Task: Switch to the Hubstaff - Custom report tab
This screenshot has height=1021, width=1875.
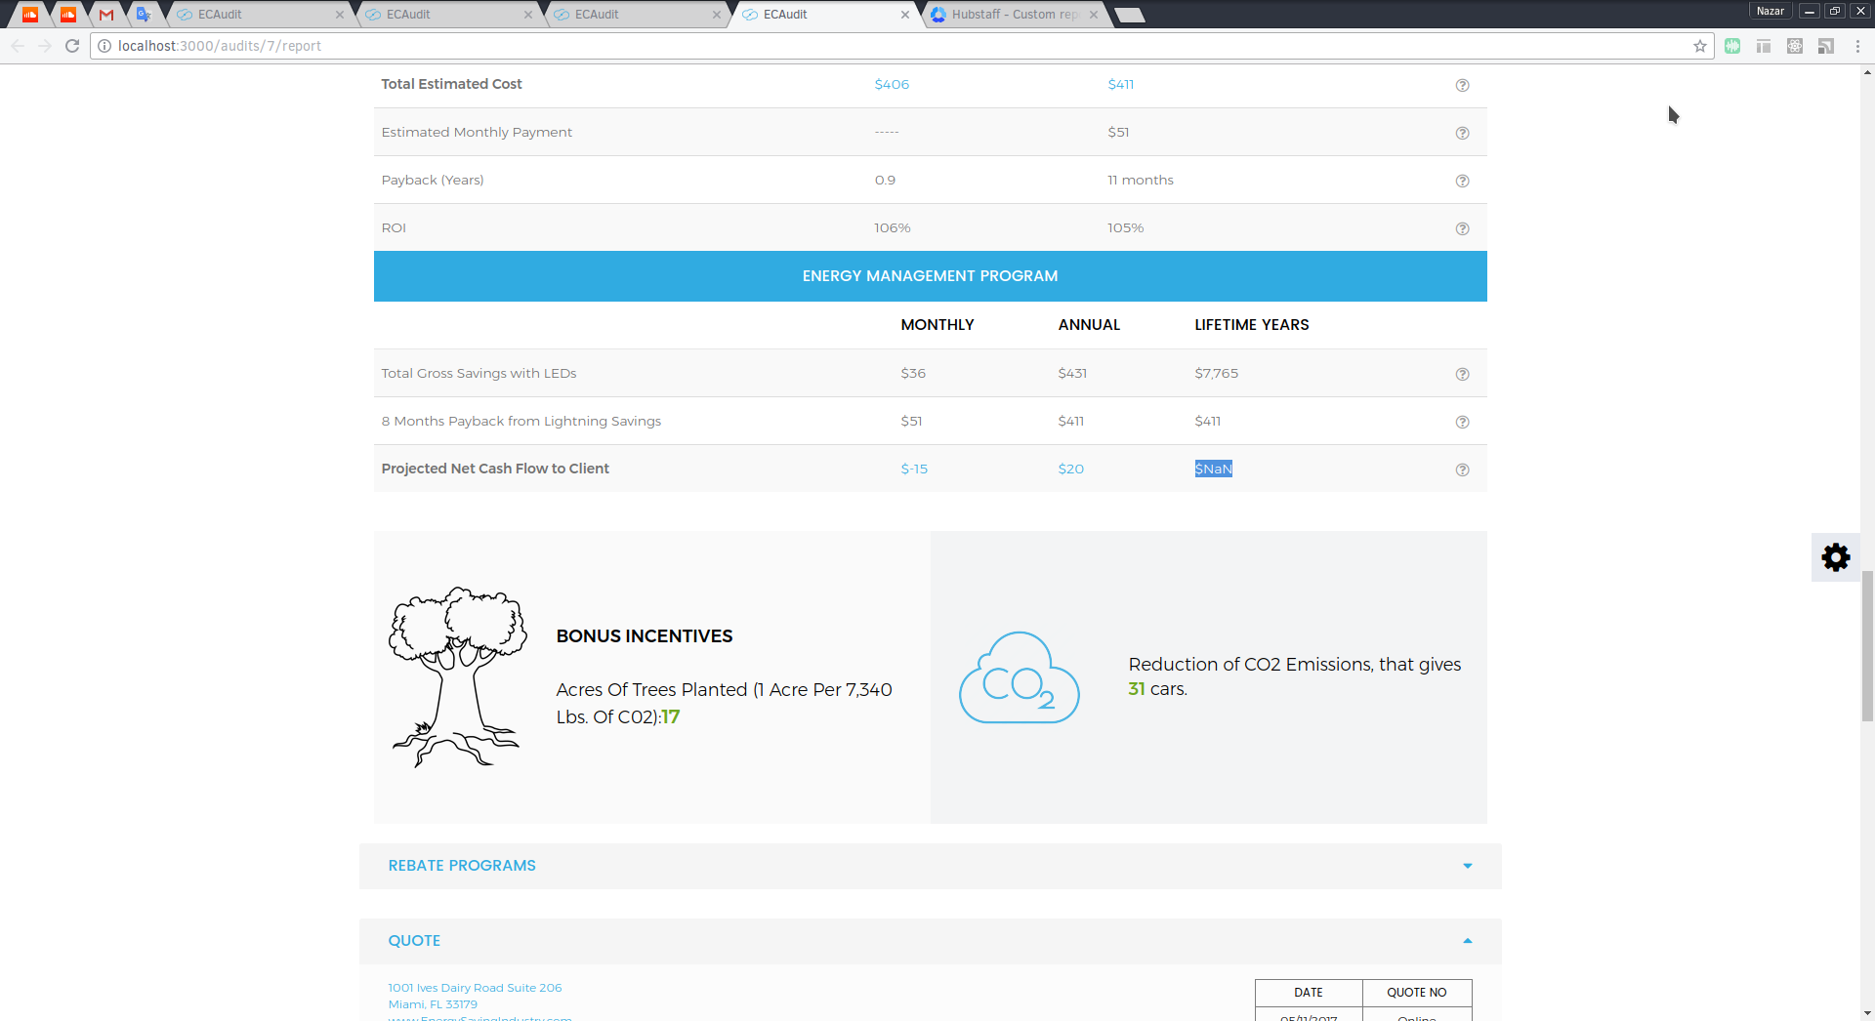Action: point(1014,15)
